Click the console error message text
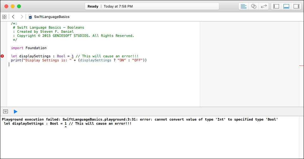The image size is (304, 159). pyautogui.click(x=140, y=119)
